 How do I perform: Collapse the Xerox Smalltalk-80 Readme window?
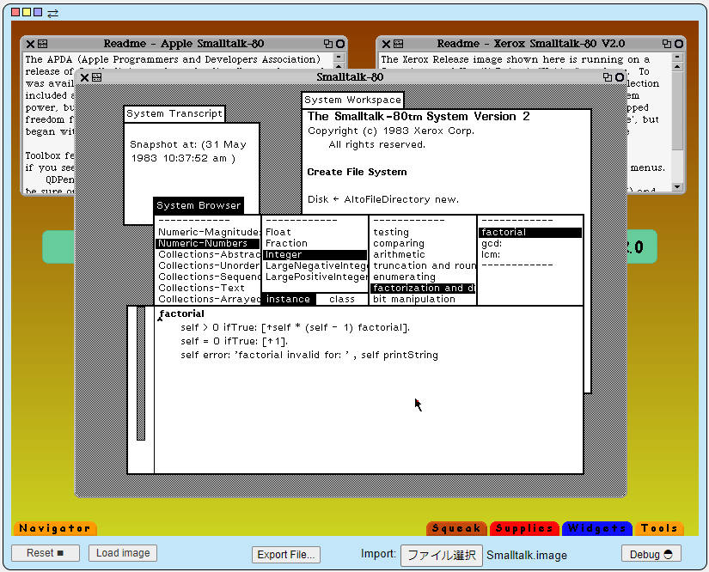(x=679, y=44)
